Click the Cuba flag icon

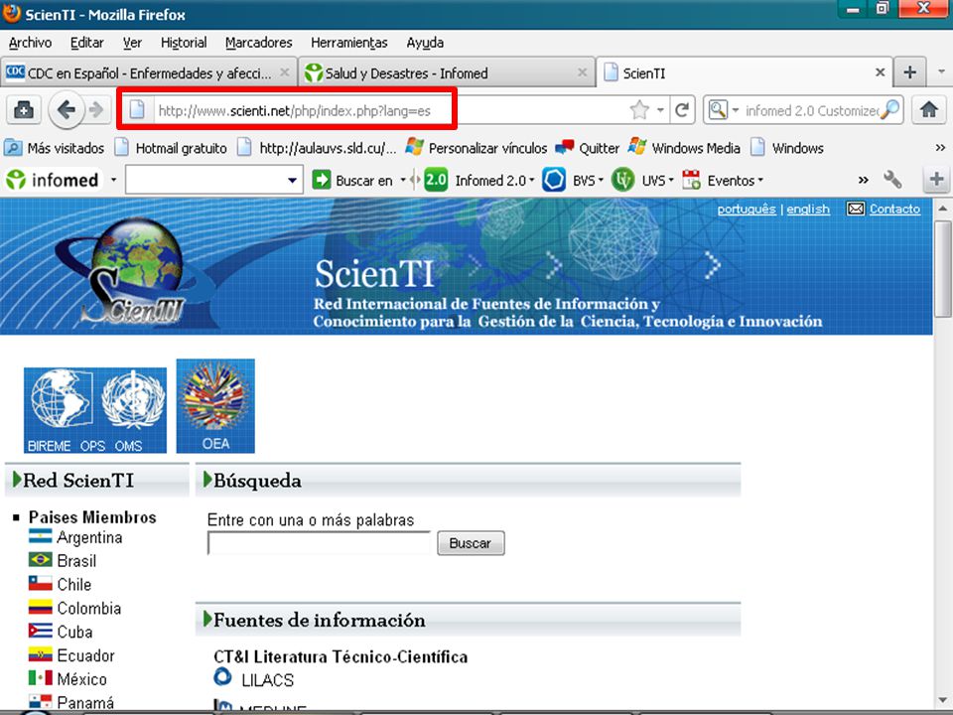point(40,631)
